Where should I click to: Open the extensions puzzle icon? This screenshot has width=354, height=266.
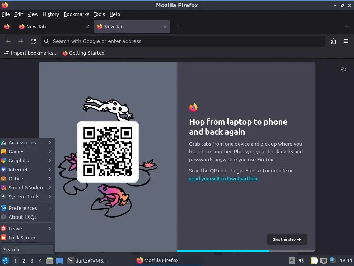pyautogui.click(x=333, y=42)
